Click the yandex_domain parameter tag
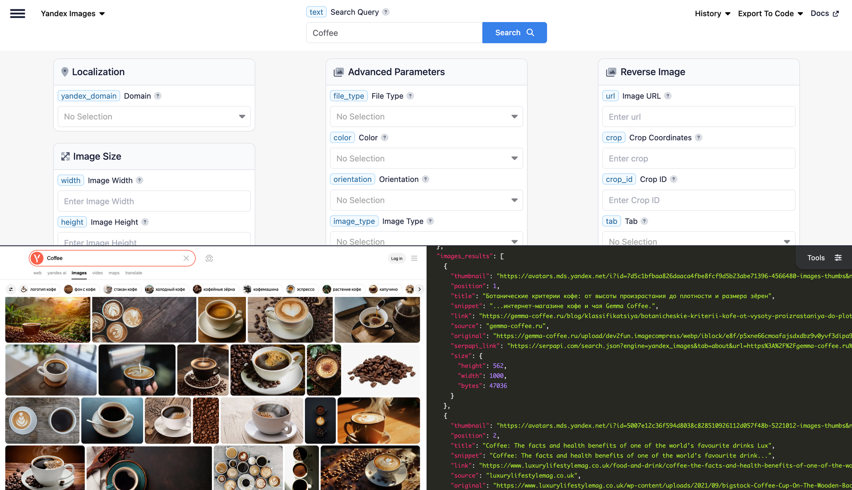Image resolution: width=852 pixels, height=490 pixels. point(89,96)
